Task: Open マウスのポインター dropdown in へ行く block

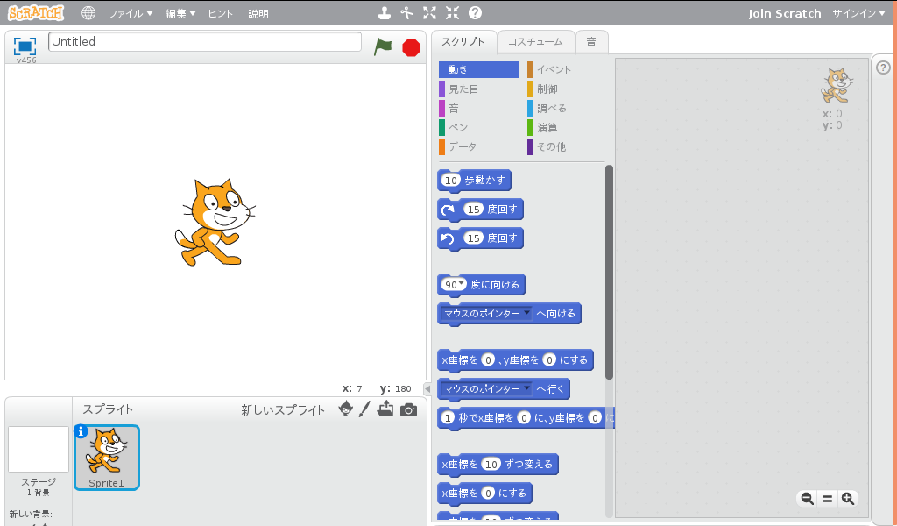Action: click(526, 388)
